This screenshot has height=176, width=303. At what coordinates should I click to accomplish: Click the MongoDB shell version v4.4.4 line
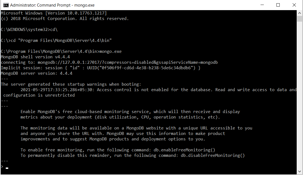(x=35, y=57)
